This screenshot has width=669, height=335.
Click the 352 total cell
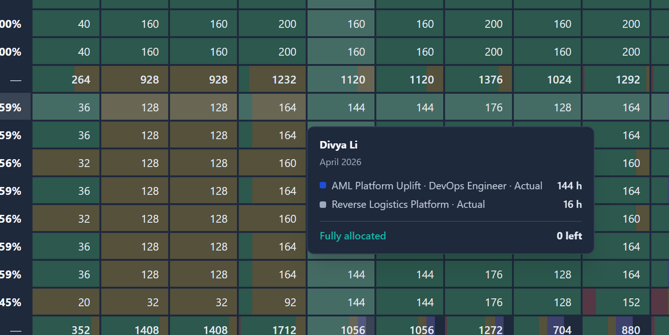pyautogui.click(x=66, y=326)
